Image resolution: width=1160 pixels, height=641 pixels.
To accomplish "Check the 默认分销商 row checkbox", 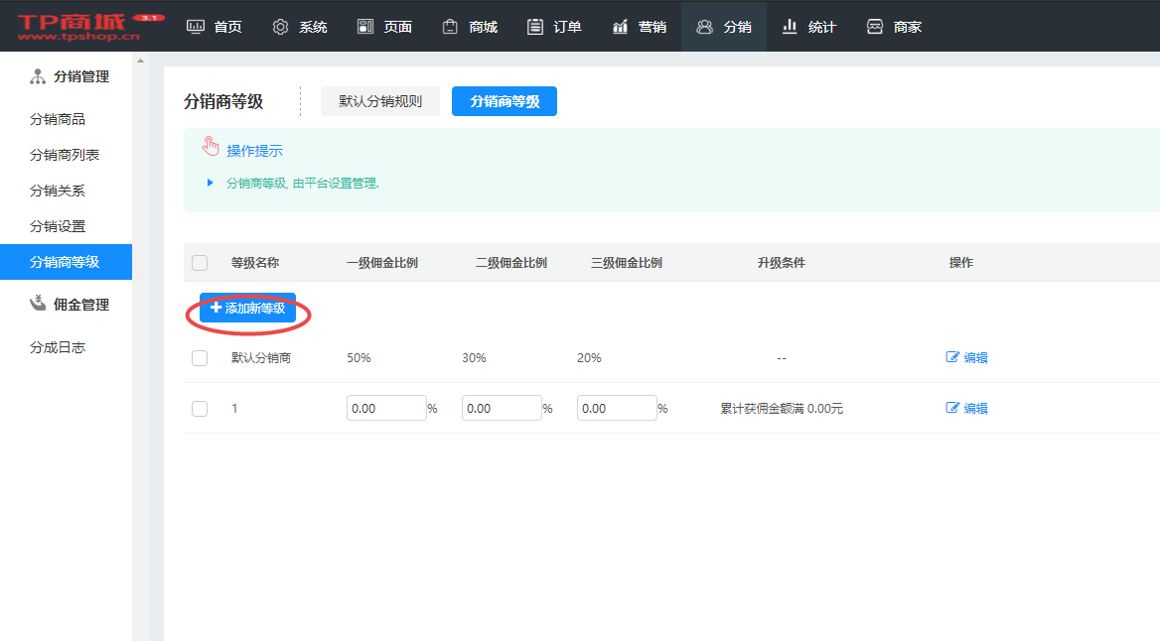I will tap(200, 358).
